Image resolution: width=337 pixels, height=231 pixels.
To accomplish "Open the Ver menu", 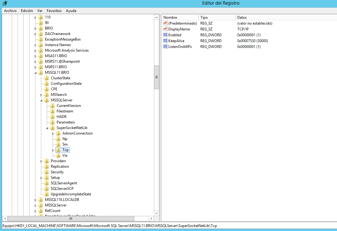I will pyautogui.click(x=40, y=10).
